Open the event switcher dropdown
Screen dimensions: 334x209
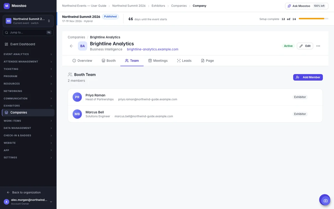(28, 21)
